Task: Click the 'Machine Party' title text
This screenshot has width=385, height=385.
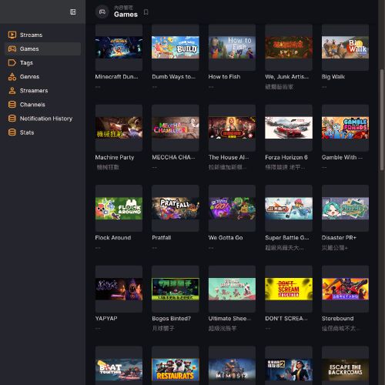Action: pos(115,157)
